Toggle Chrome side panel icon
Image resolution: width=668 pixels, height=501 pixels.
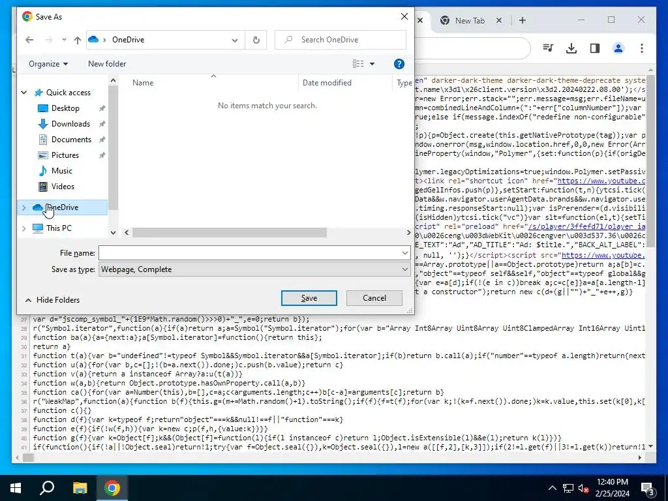click(x=595, y=48)
